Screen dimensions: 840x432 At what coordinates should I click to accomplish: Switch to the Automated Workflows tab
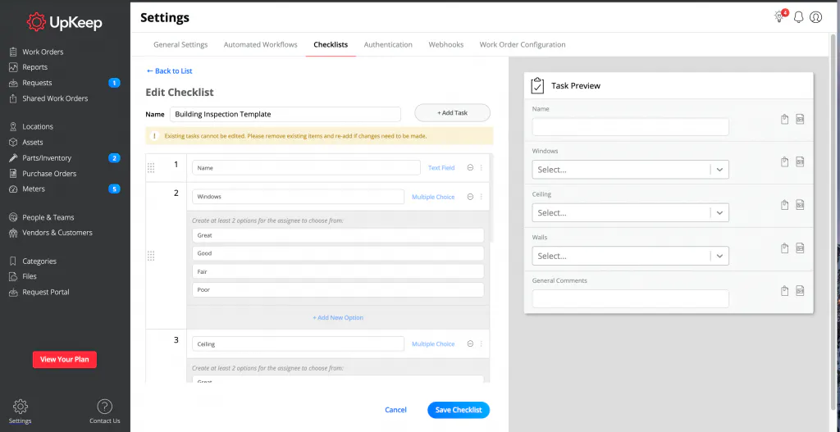click(x=260, y=44)
